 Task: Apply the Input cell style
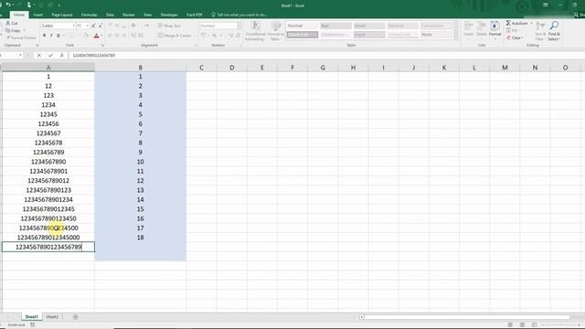[369, 35]
